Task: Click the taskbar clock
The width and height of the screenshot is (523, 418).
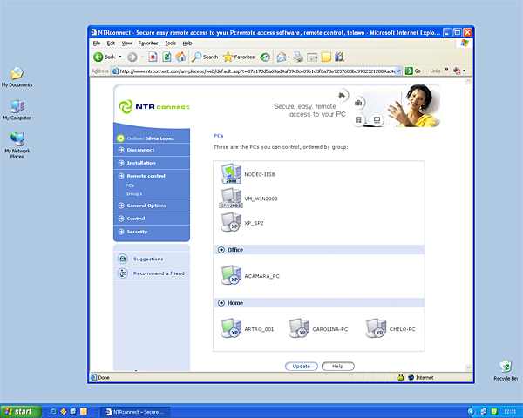Action: click(510, 412)
